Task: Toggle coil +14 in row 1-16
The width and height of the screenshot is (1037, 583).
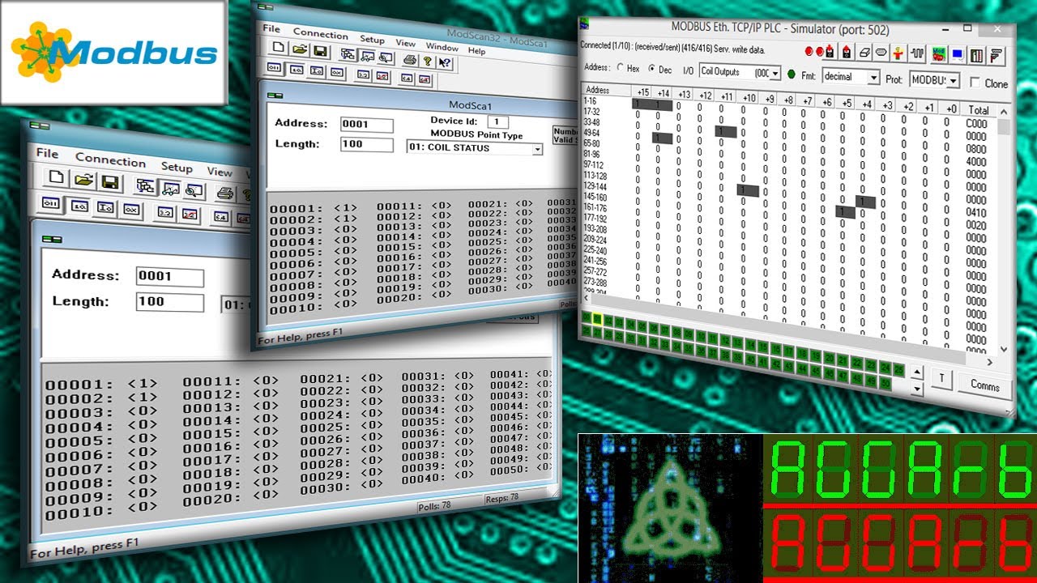Action: coord(662,105)
